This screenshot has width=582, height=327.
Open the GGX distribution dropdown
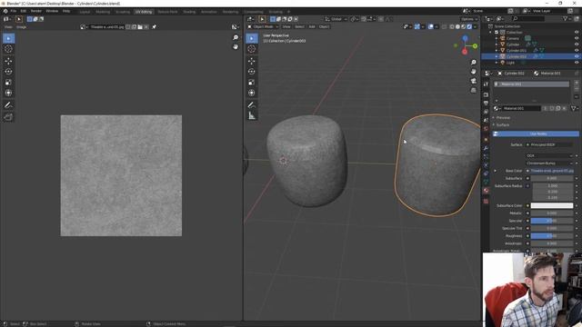point(549,155)
